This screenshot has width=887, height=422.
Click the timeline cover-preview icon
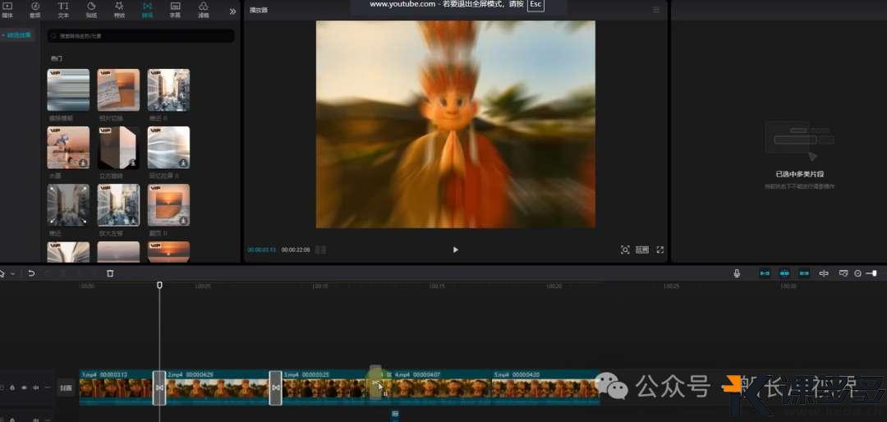(843, 273)
